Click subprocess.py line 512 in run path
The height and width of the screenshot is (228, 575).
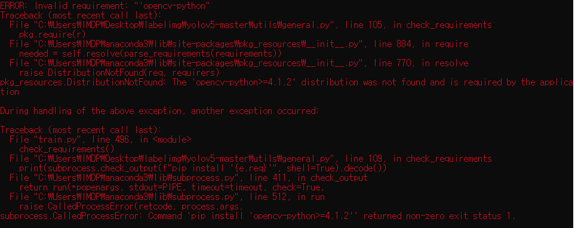pos(167,196)
